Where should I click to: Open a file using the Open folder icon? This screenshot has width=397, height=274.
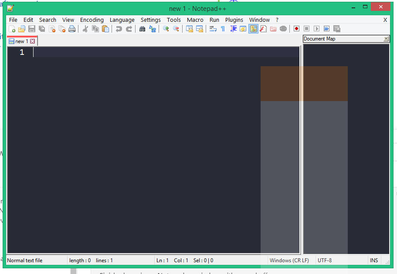[x=22, y=29]
